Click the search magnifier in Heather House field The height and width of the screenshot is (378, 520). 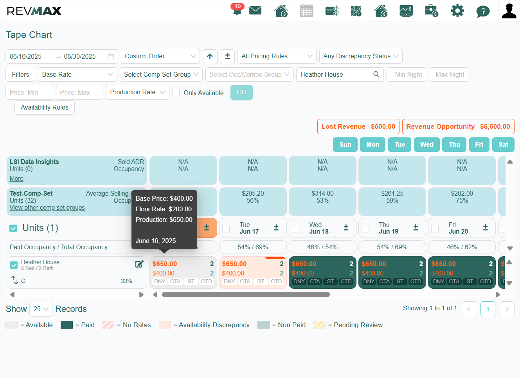click(x=376, y=74)
